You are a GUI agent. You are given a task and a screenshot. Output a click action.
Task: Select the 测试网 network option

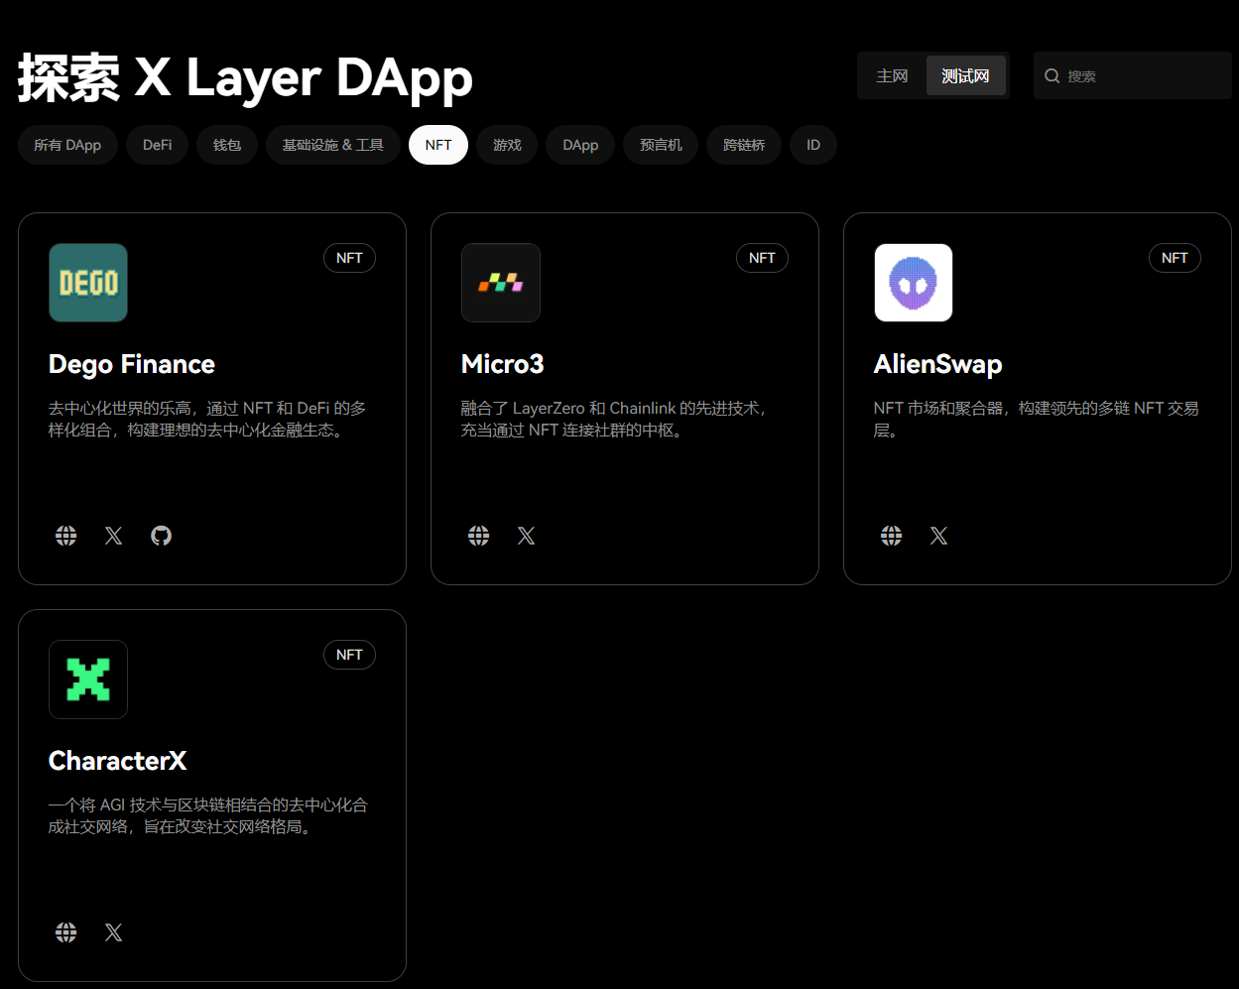[x=965, y=75]
